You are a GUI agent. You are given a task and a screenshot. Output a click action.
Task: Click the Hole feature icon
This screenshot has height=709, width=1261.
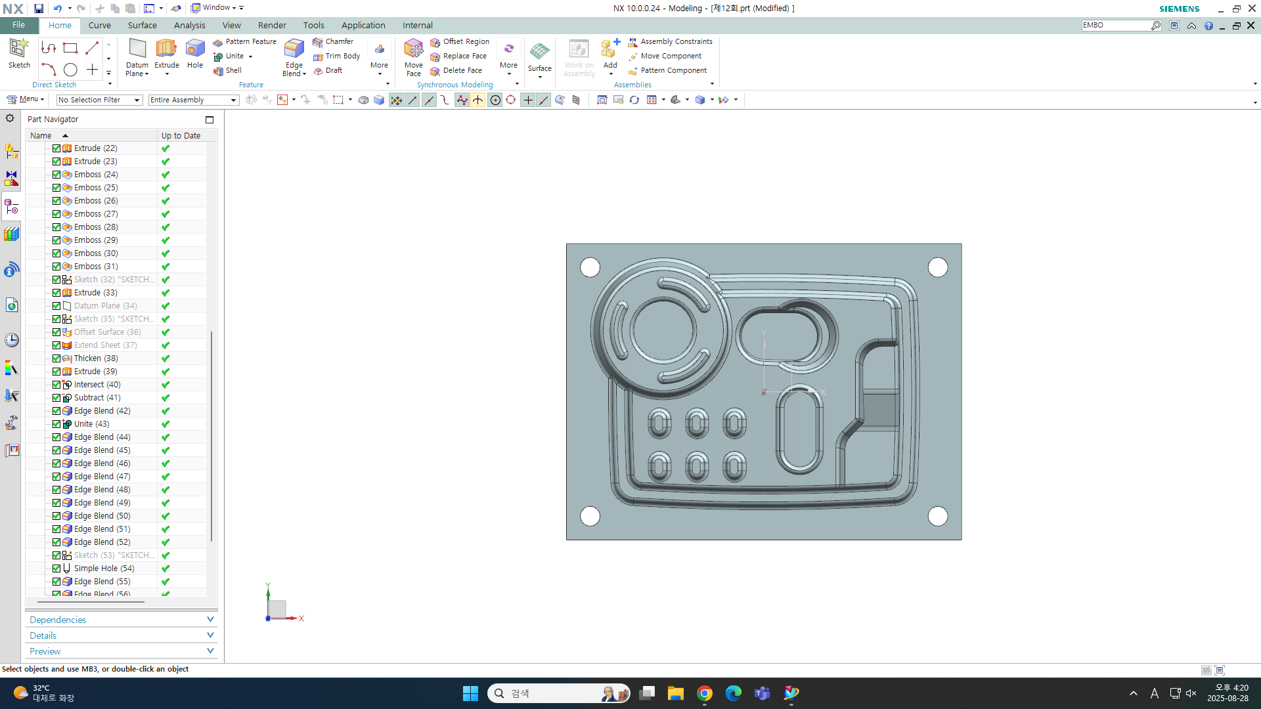[x=195, y=49]
